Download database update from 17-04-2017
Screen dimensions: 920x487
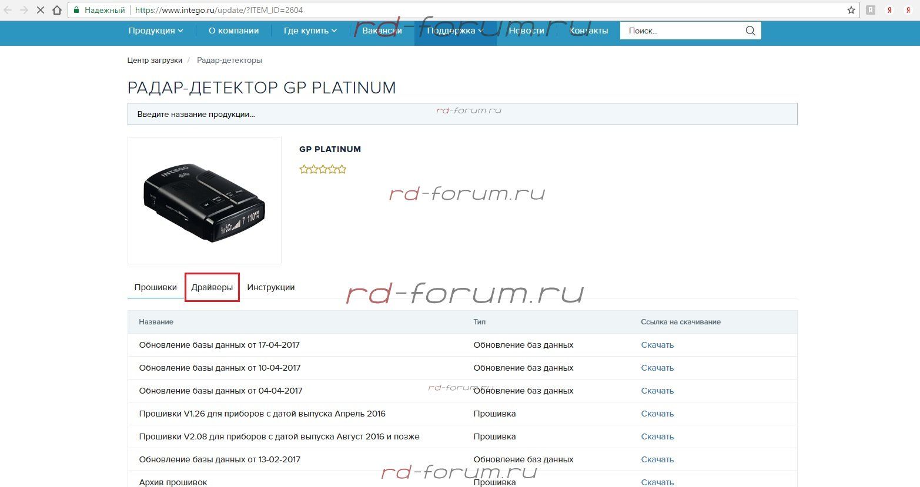tap(657, 345)
